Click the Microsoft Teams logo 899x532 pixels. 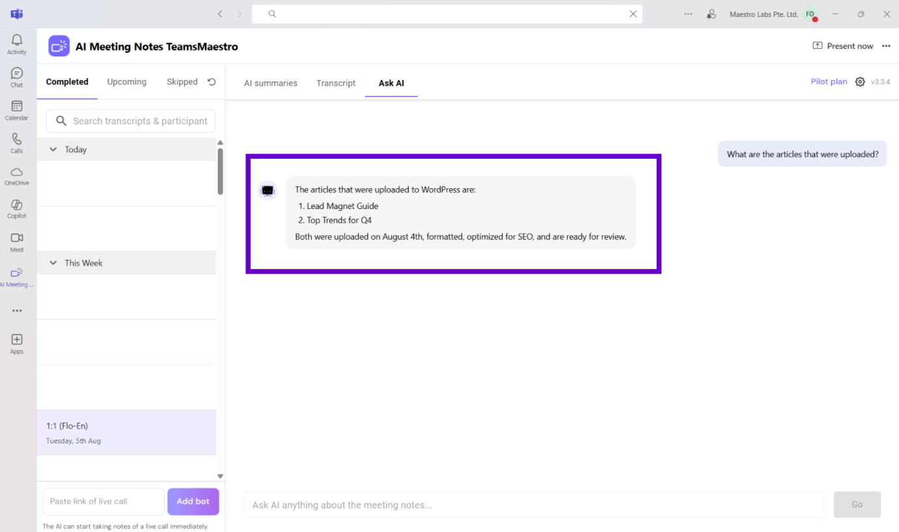click(17, 14)
